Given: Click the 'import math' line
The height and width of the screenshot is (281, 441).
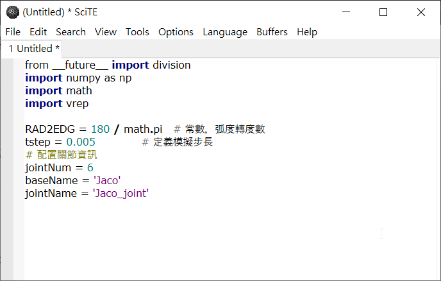Looking at the screenshot, I should coord(58,90).
